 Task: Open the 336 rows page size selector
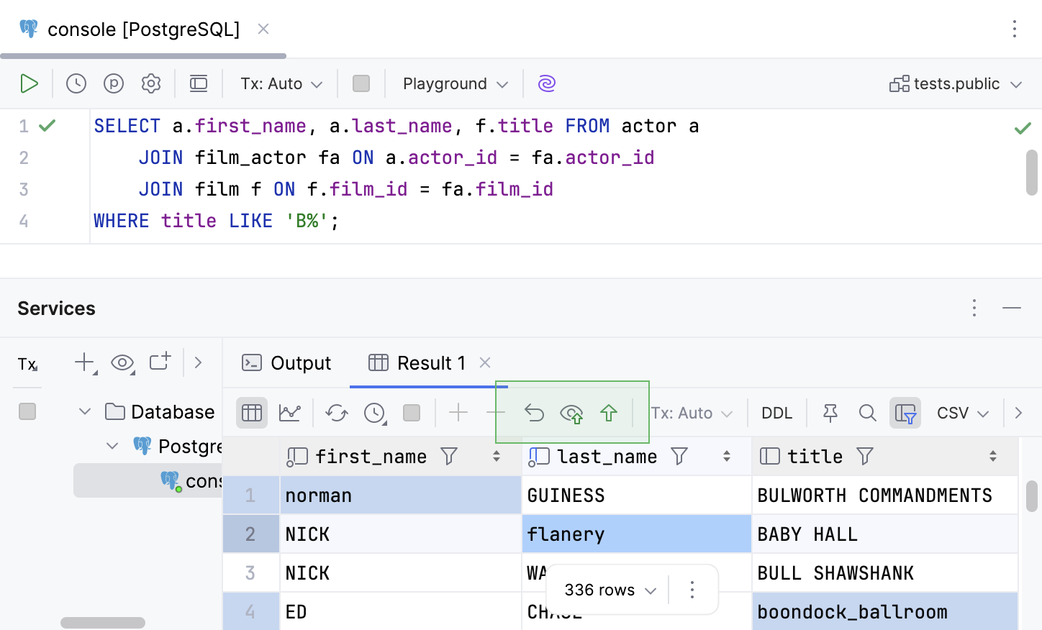click(x=610, y=590)
